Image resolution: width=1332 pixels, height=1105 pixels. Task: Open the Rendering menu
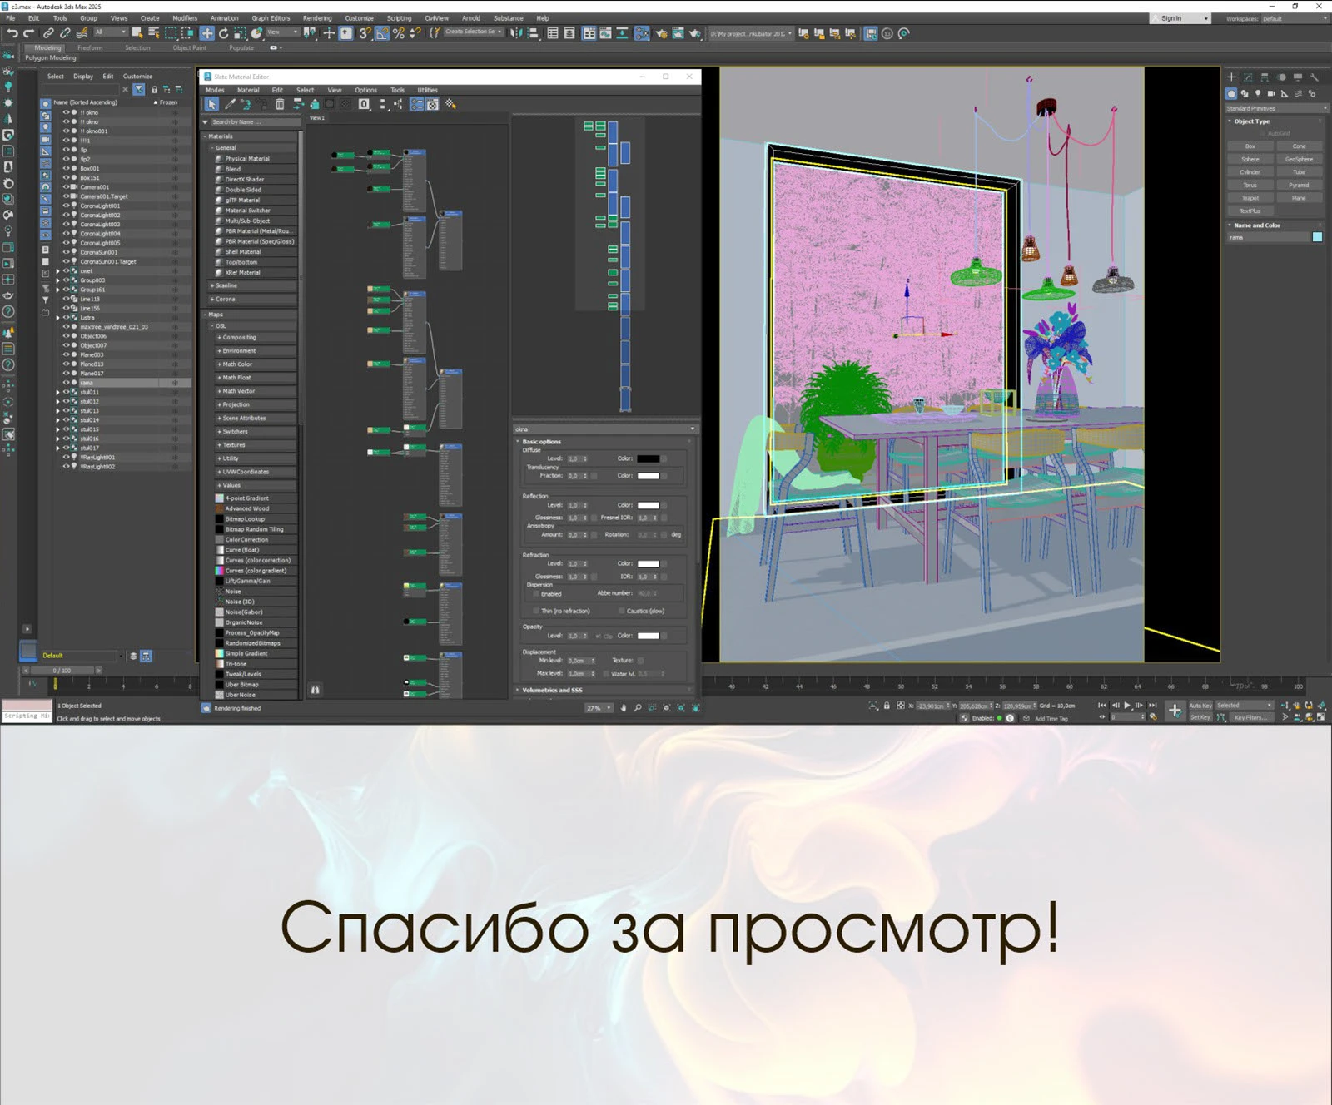tap(317, 18)
